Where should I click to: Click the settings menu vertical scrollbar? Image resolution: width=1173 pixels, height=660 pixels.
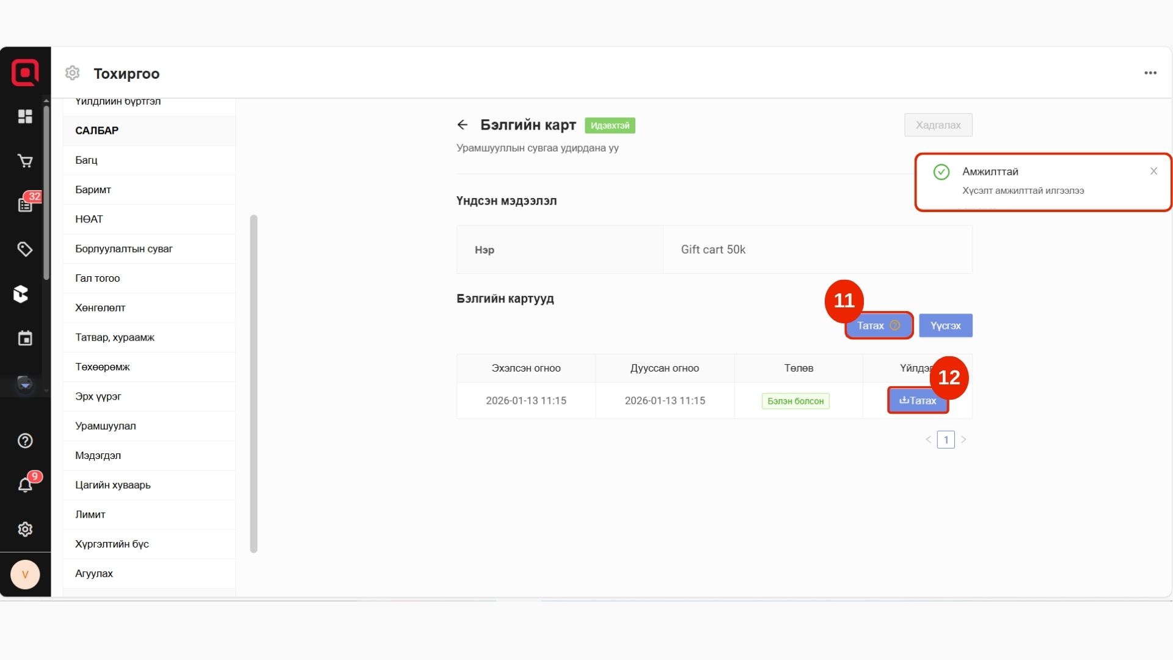(x=254, y=383)
